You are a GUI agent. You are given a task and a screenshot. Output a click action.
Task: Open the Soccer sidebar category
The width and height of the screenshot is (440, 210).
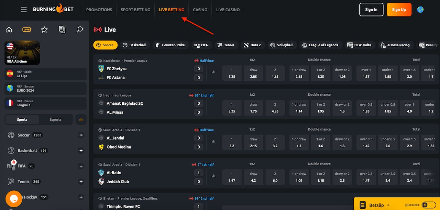[24, 135]
